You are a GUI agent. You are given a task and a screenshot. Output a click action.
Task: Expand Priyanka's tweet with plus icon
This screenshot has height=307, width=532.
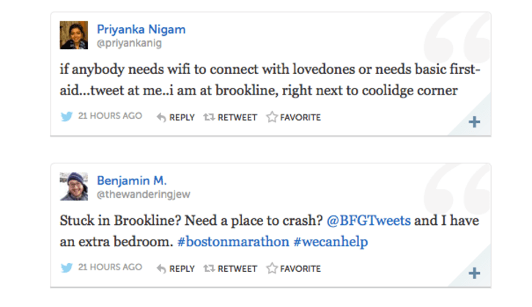point(474,122)
